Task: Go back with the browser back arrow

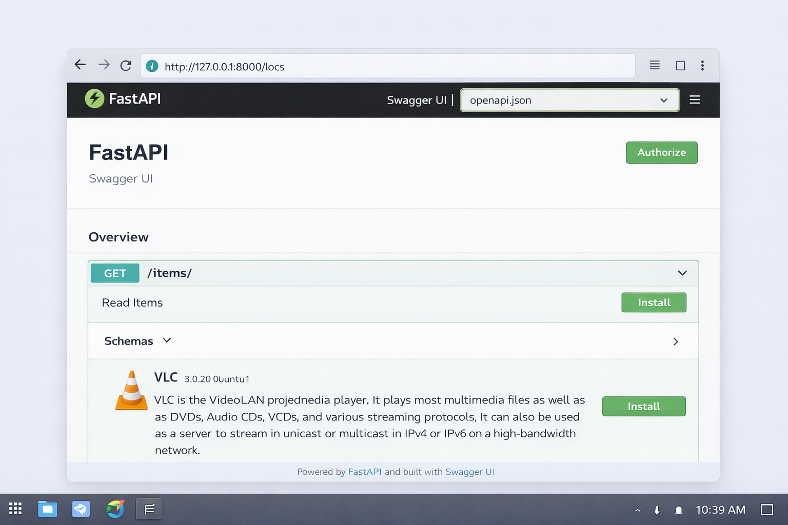Action: [x=80, y=65]
